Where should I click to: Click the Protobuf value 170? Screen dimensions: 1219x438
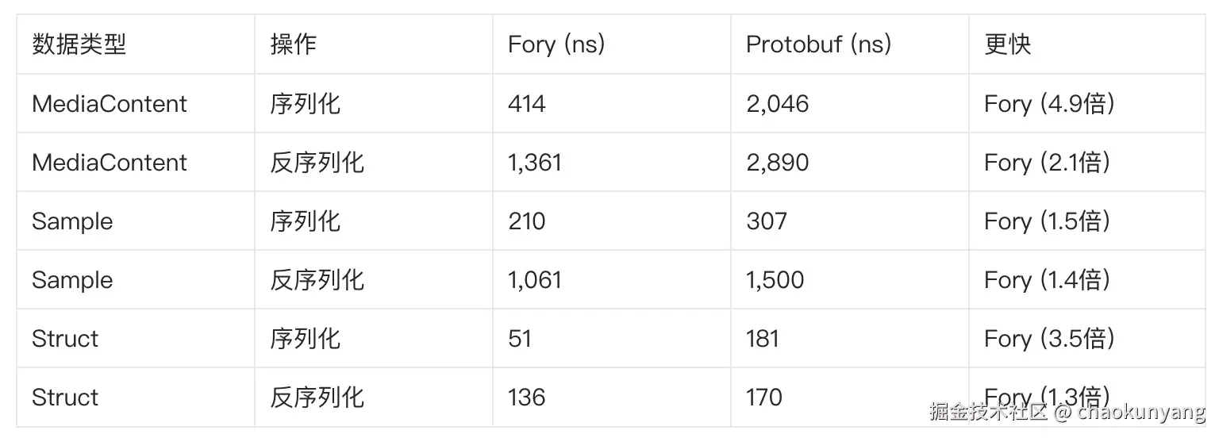click(x=764, y=398)
